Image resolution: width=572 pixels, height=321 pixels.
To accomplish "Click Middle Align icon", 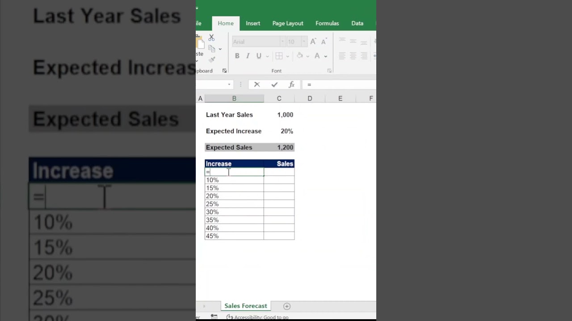I will click(x=353, y=41).
